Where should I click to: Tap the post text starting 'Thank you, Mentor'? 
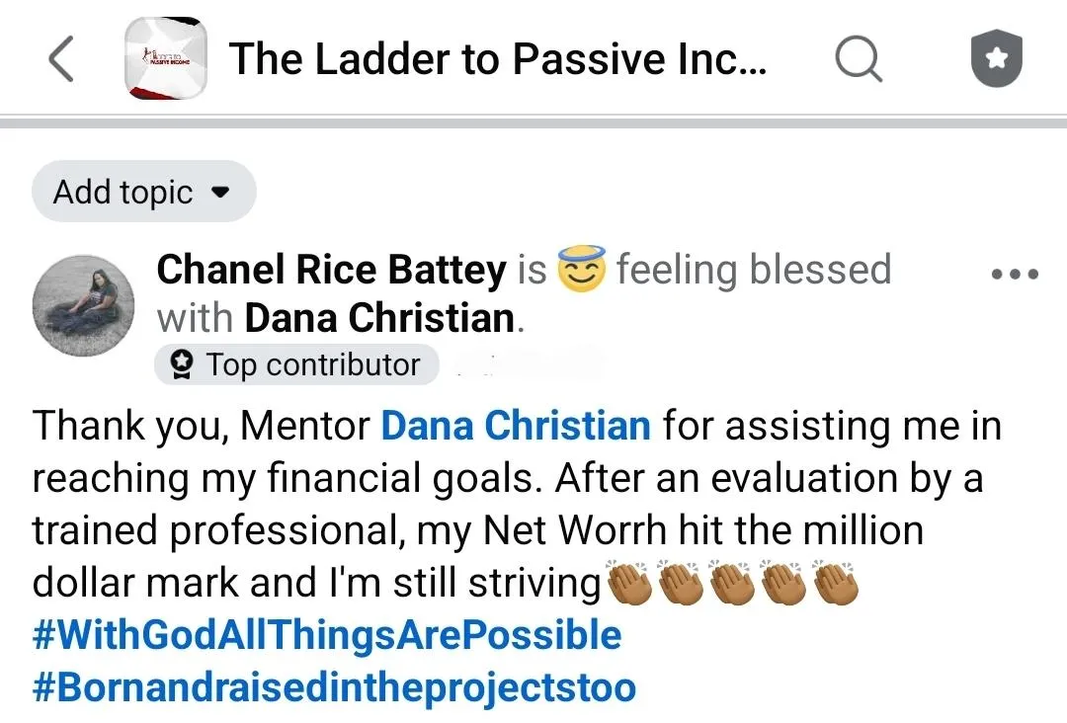point(198,426)
